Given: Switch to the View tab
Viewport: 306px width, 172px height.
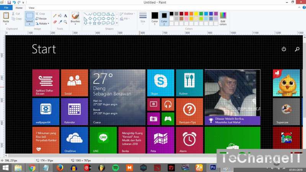Looking at the screenshot, I should pos(31,8).
